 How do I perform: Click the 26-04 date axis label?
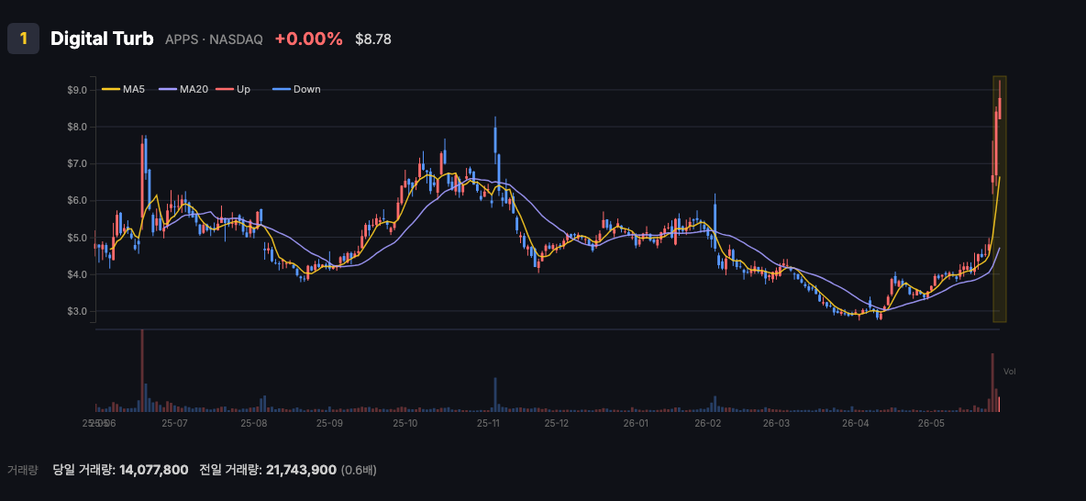[856, 423]
